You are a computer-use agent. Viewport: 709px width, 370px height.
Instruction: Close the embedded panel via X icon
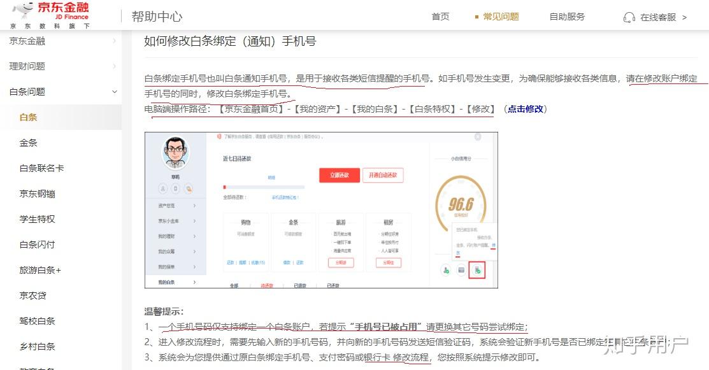pos(476,135)
